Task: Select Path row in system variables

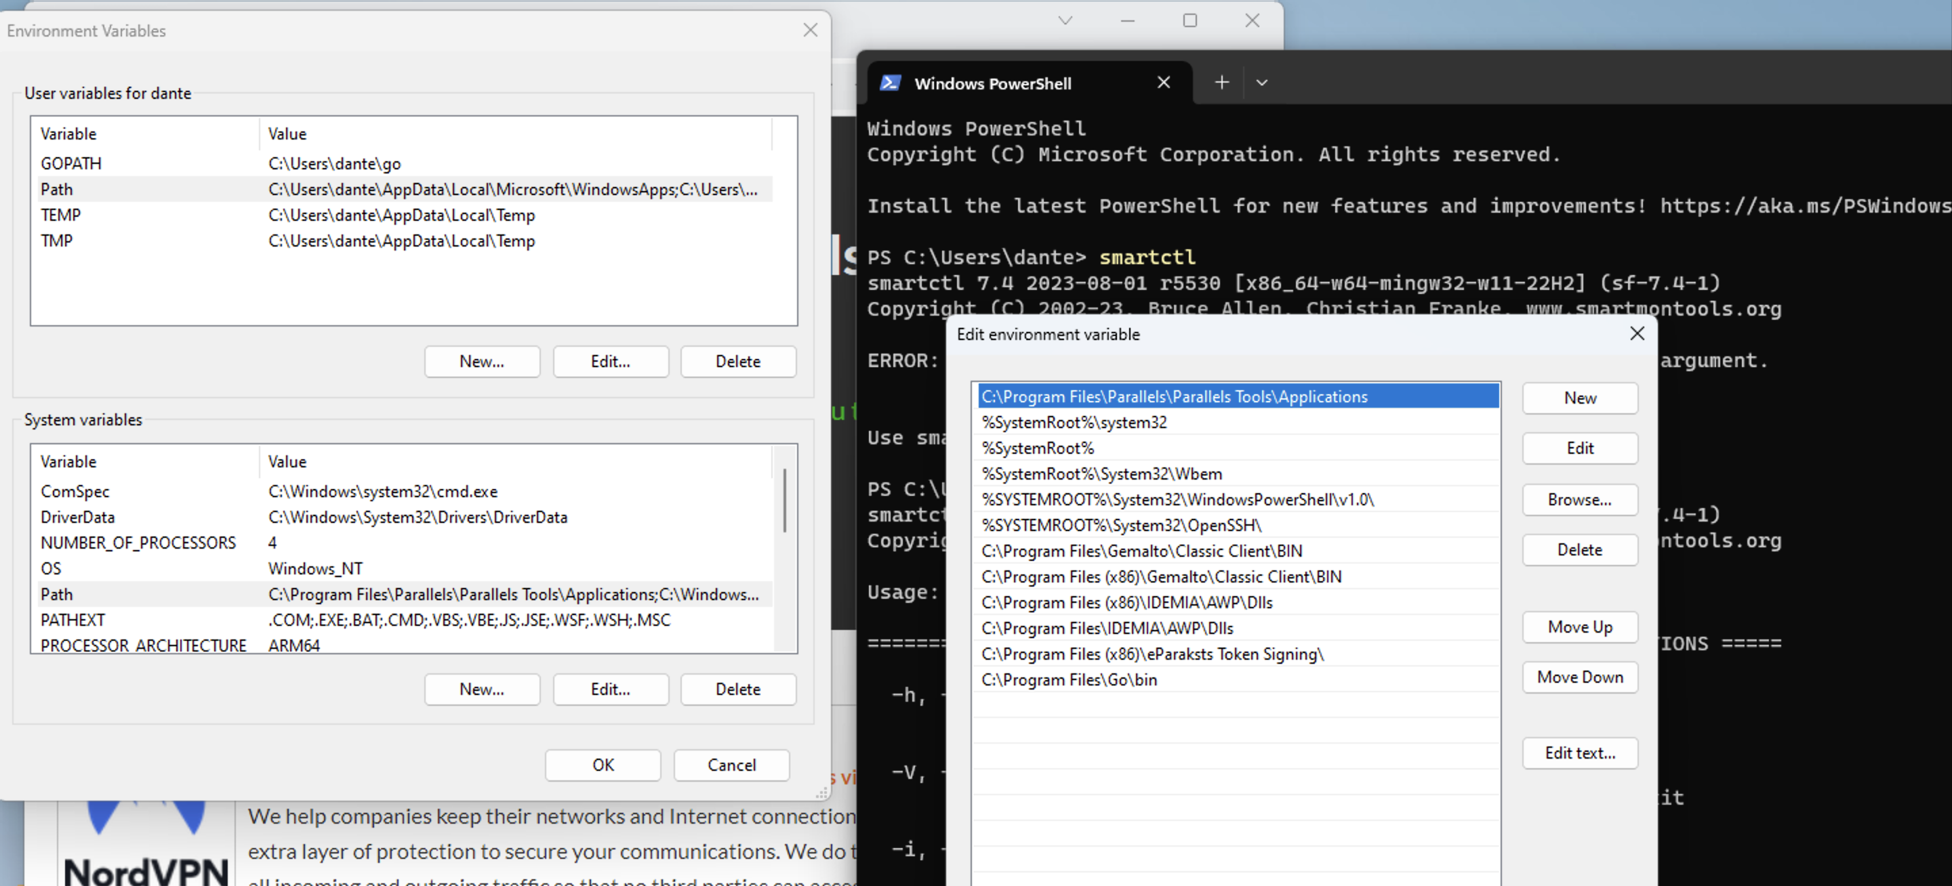Action: point(405,593)
